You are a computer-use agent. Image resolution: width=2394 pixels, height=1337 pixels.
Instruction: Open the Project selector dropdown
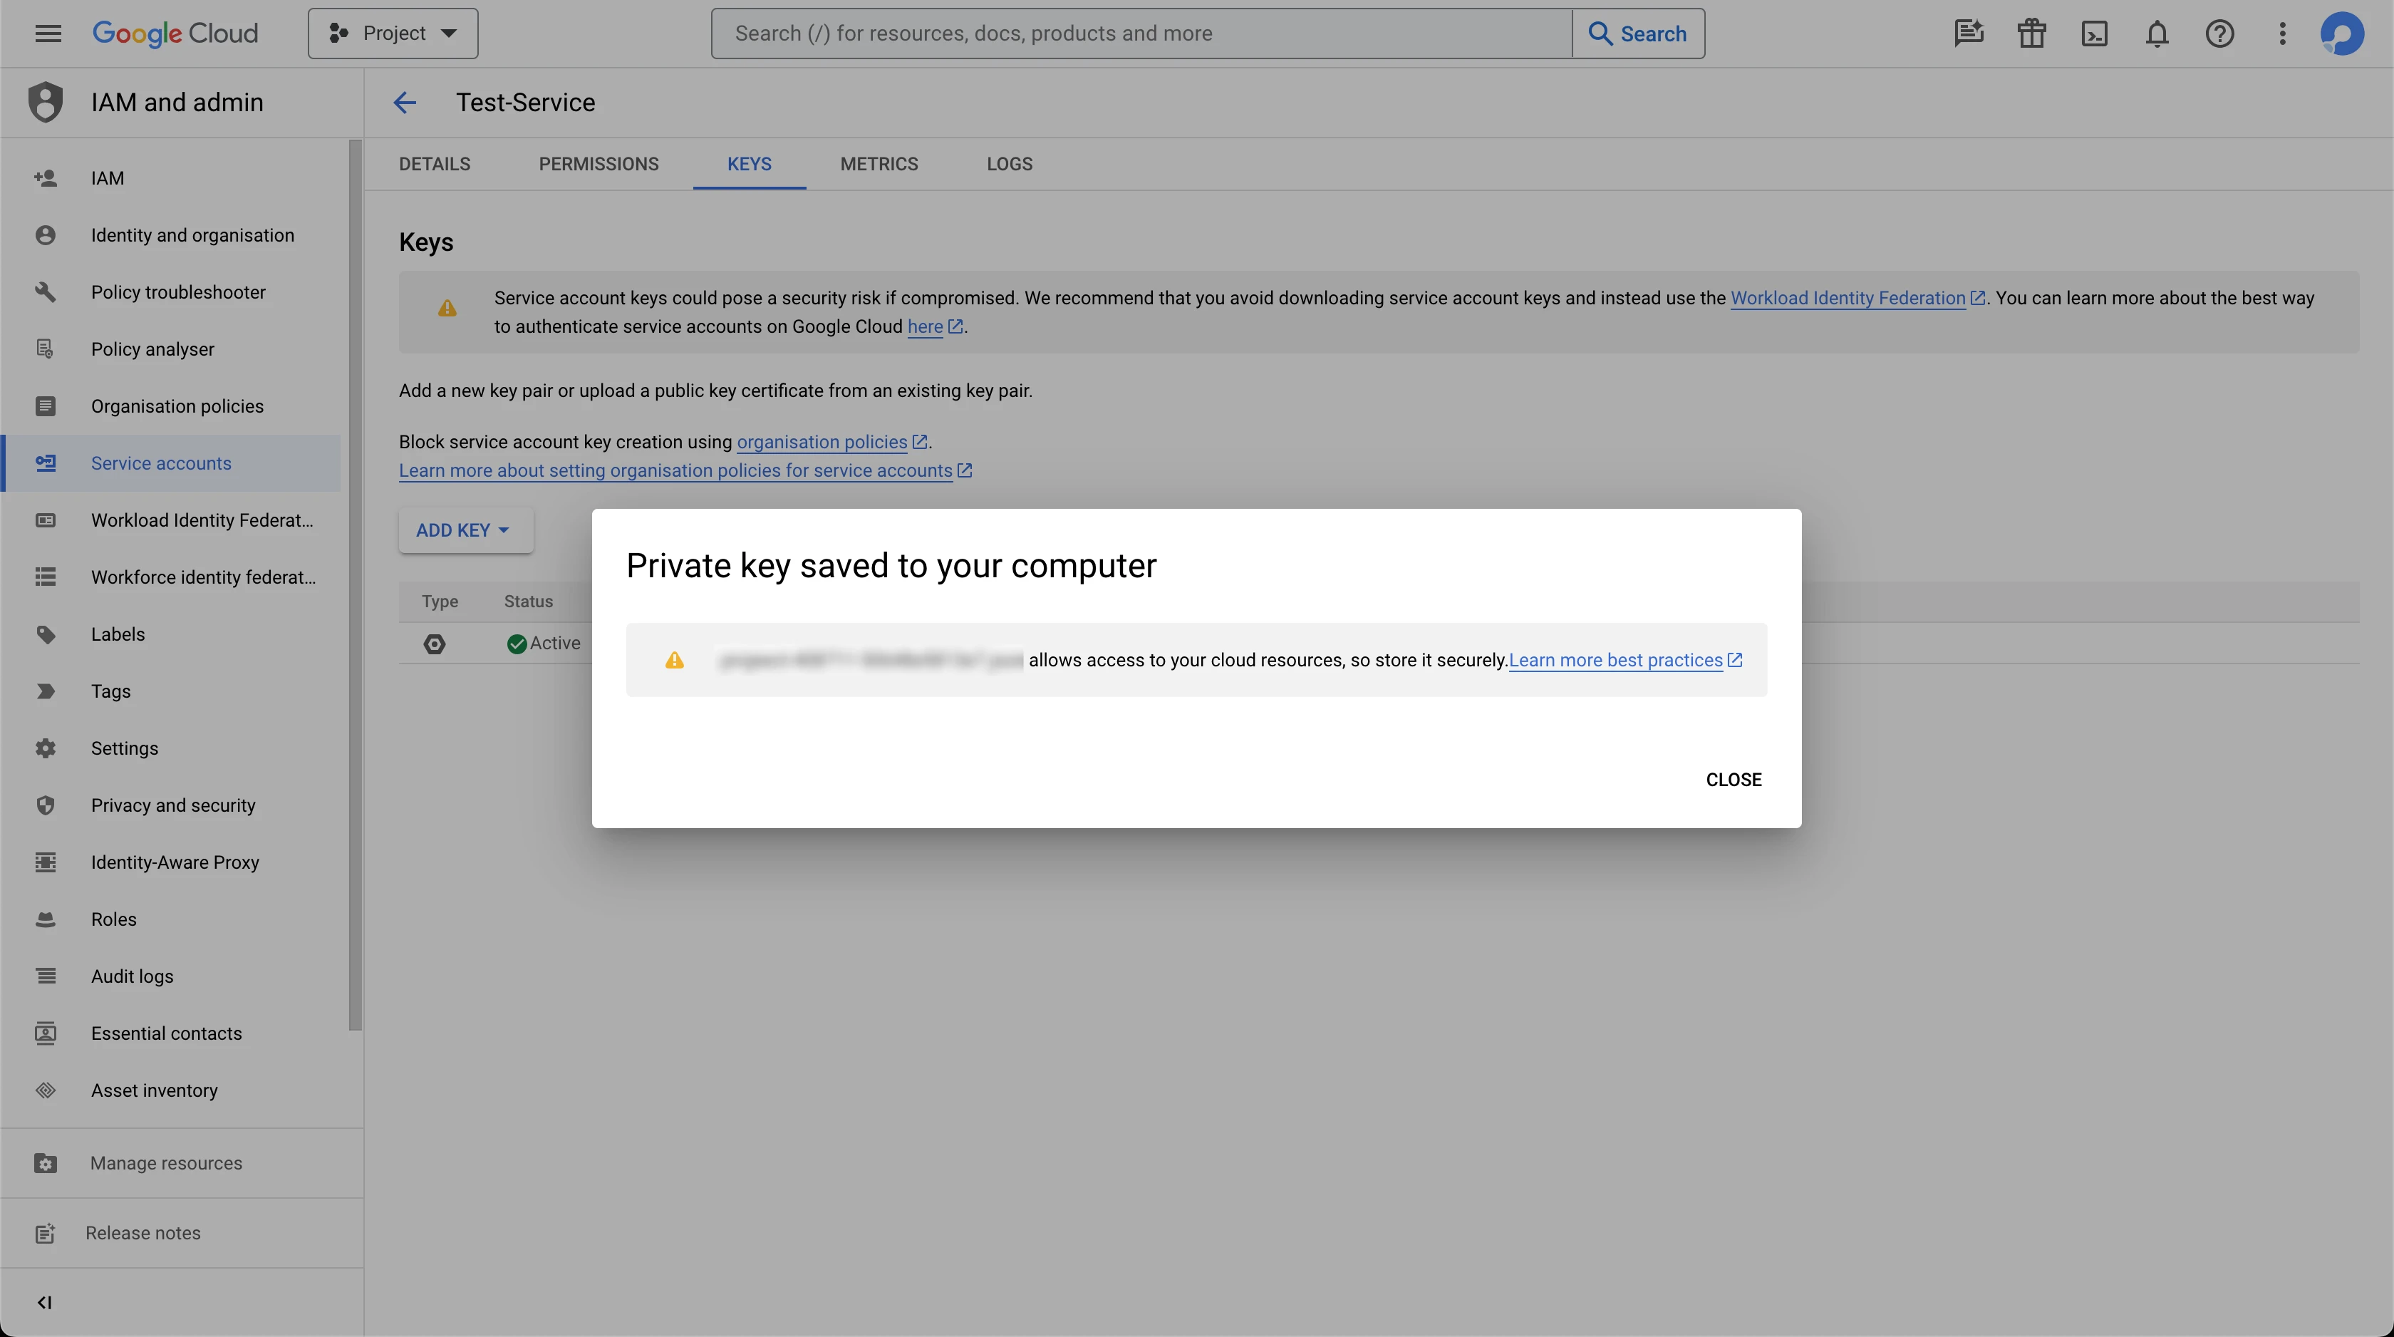coord(393,33)
